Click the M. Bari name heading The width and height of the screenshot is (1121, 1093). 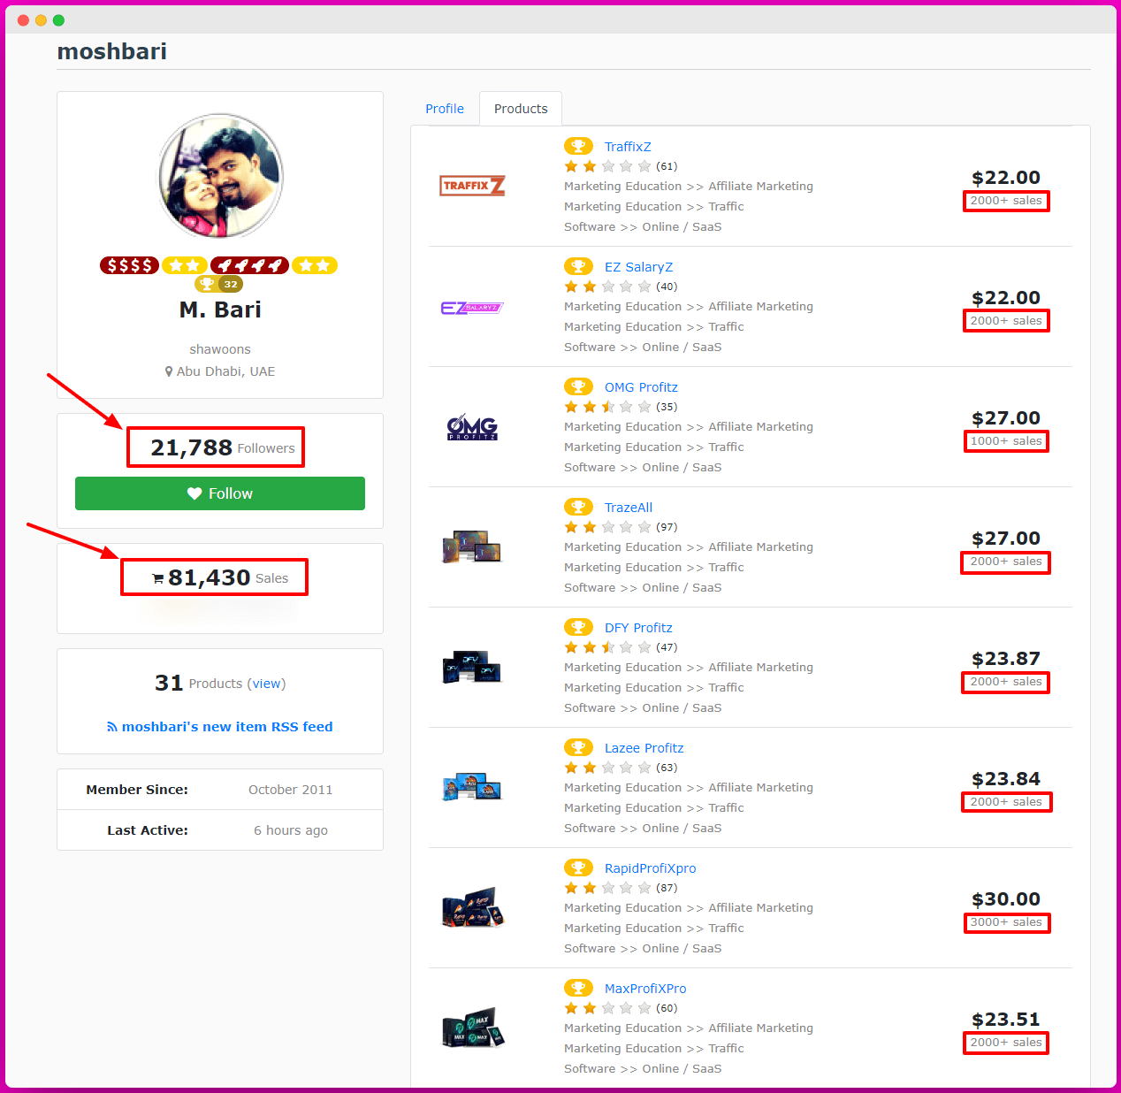[220, 310]
